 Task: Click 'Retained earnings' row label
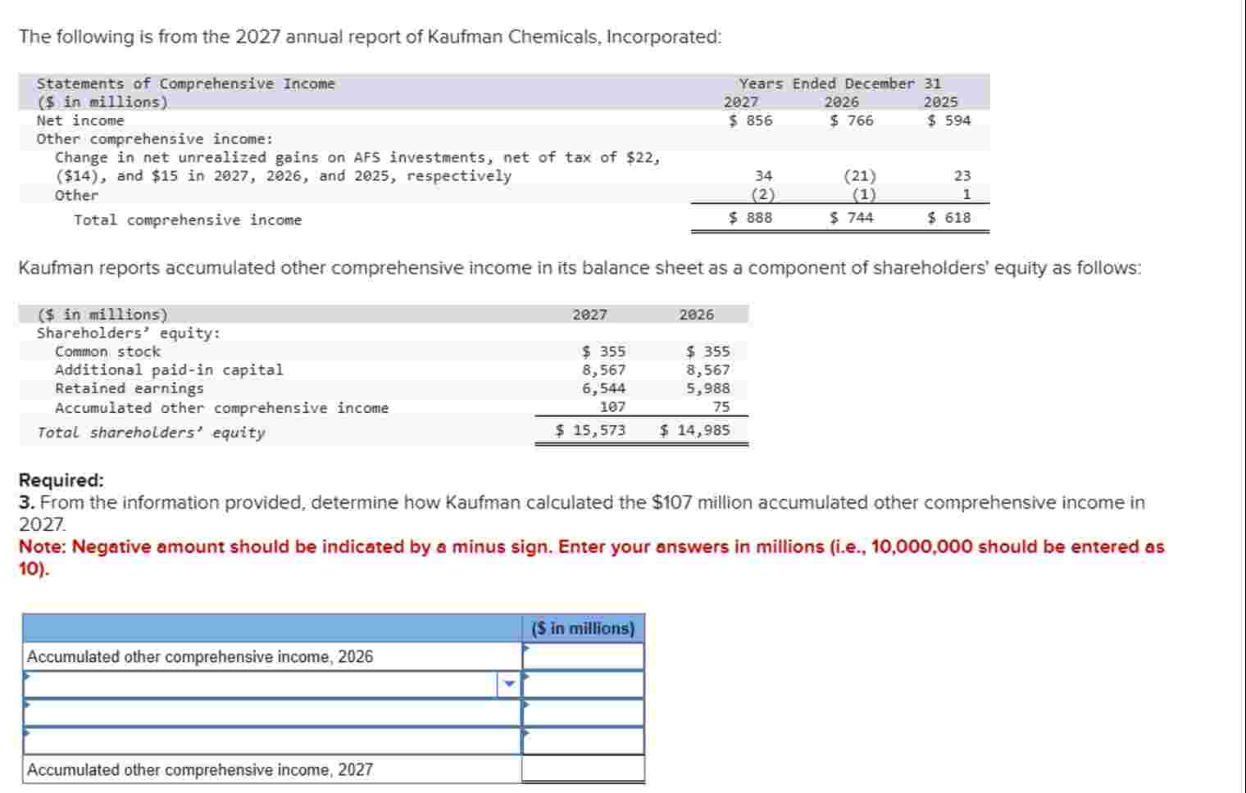pyautogui.click(x=130, y=389)
